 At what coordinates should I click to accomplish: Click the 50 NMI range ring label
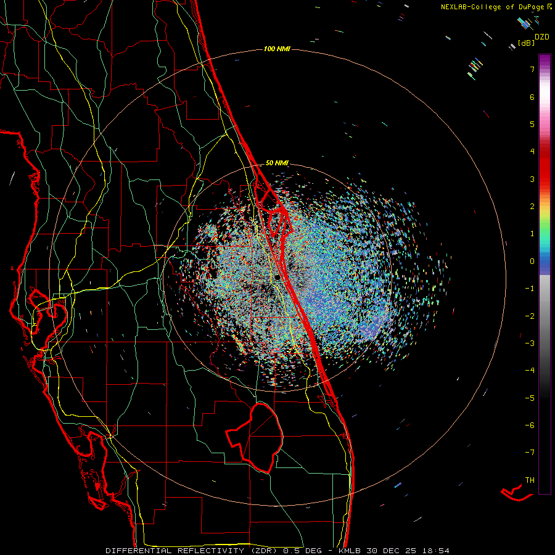(277, 163)
